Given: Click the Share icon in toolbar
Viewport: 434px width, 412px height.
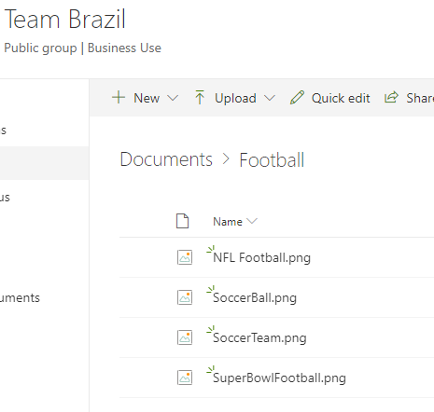Looking at the screenshot, I should tap(391, 97).
